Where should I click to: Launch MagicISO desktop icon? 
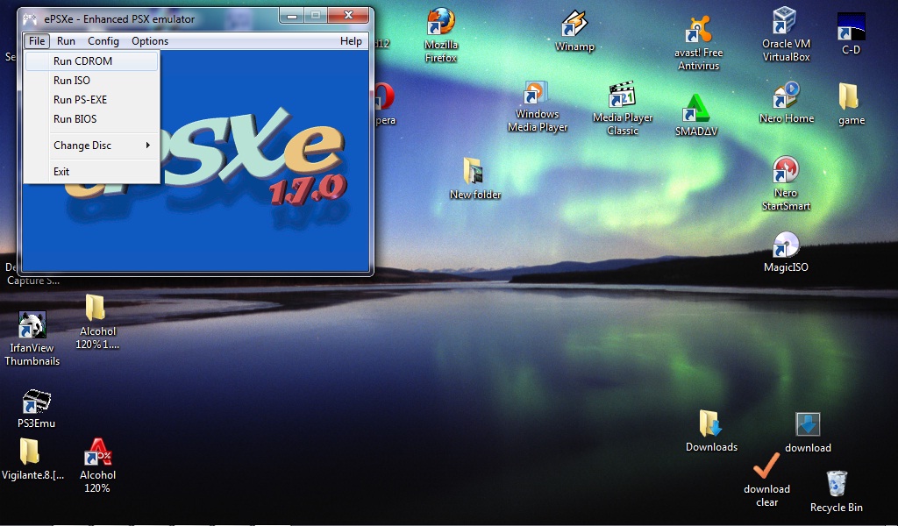pos(786,252)
